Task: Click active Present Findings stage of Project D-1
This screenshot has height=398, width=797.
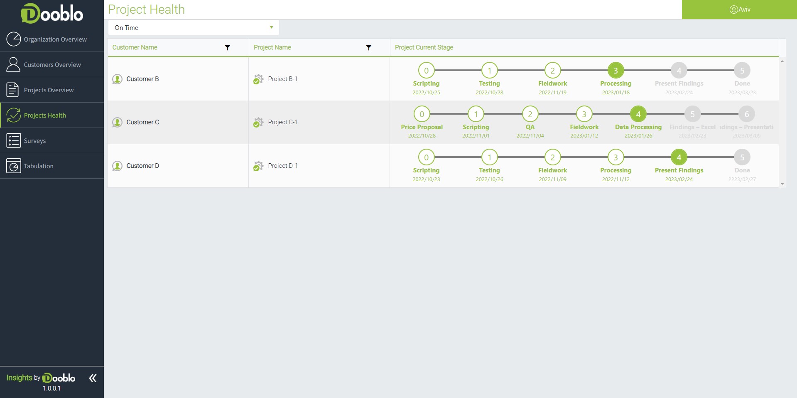Action: pos(679,157)
